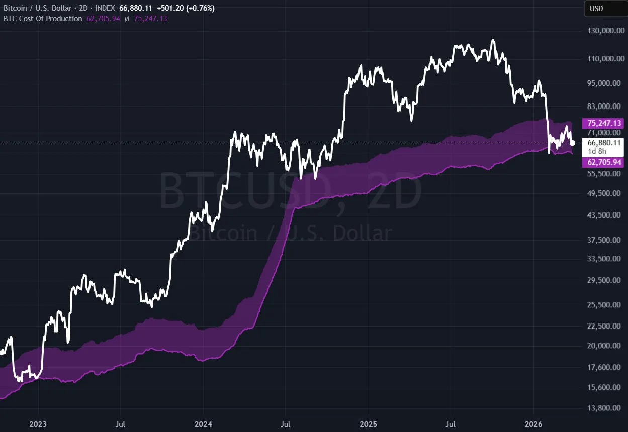Select the BTC Cost Of Production indicator label
This screenshot has height=432, width=628.
(x=43, y=19)
